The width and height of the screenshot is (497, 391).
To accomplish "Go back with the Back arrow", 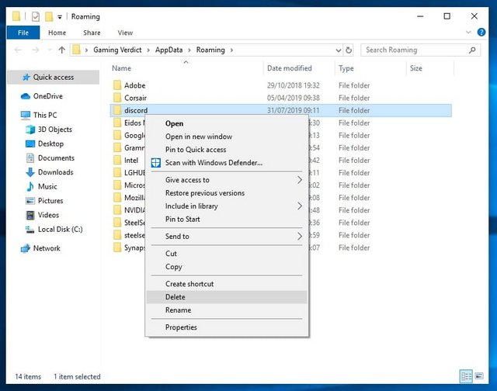I will click(x=18, y=50).
